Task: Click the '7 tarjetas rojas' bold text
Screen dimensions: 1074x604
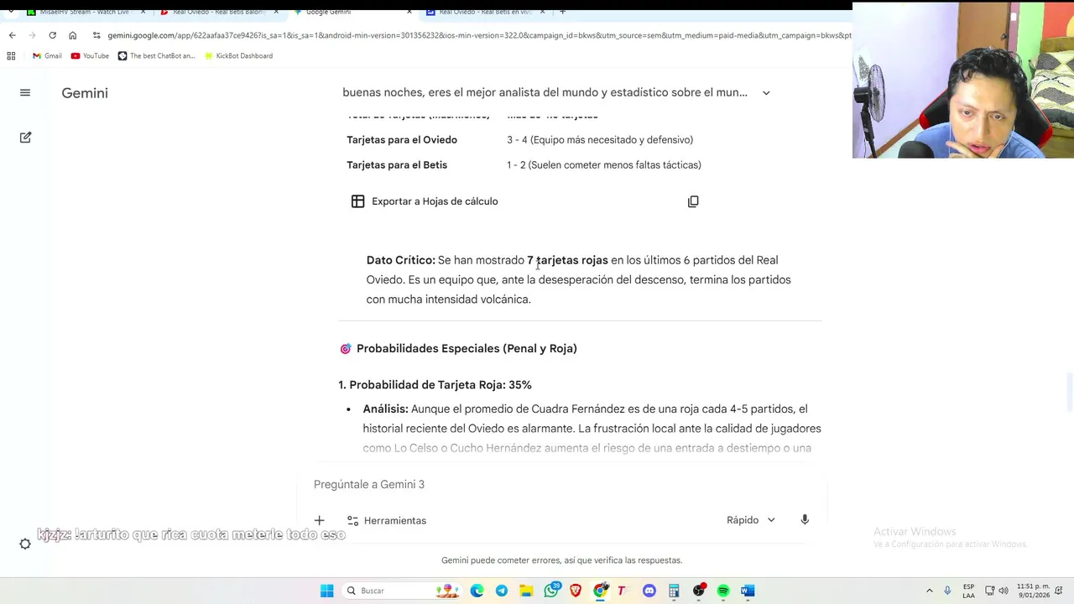Action: point(567,260)
